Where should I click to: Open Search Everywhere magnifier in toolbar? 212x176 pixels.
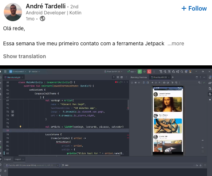click(182, 71)
